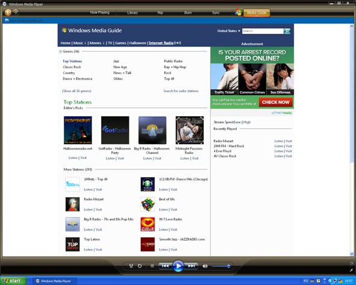Viewport: 356px width, 285px height.
Task: Click inside the Search input field
Action: click(x=263, y=31)
